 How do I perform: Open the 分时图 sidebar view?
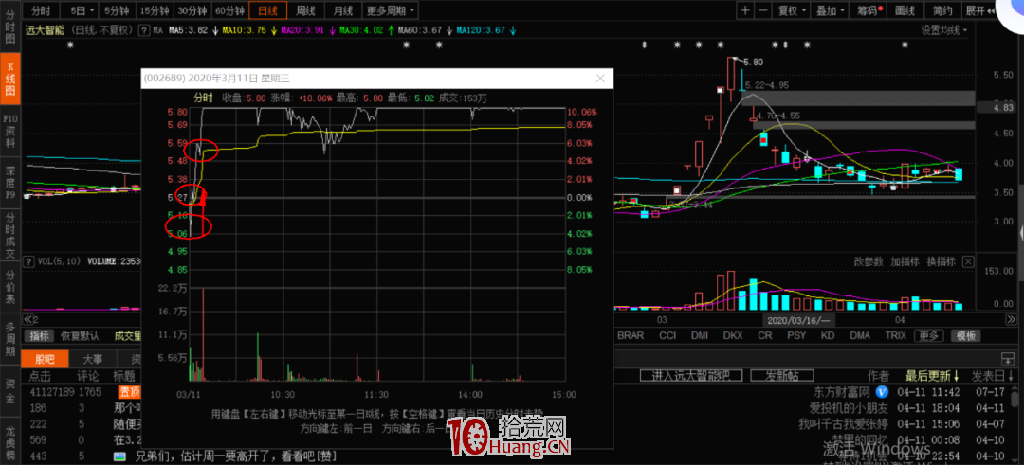[x=9, y=25]
